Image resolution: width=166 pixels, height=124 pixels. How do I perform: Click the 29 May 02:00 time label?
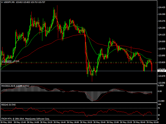coord(152,122)
